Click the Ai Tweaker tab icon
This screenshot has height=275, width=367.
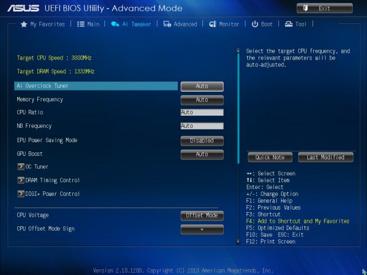pos(115,24)
